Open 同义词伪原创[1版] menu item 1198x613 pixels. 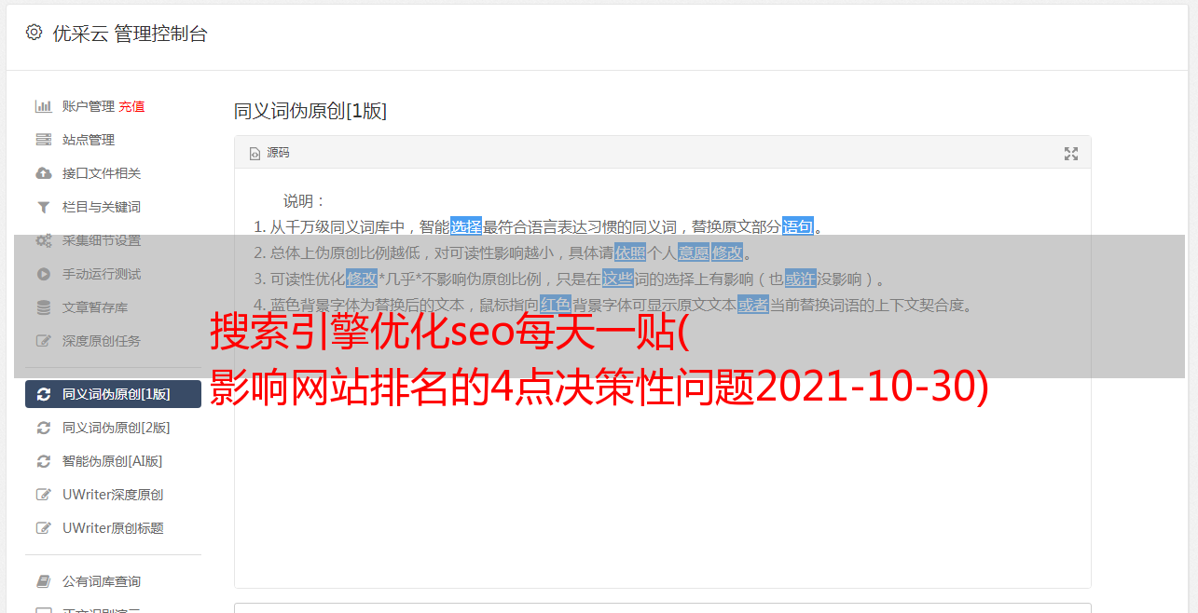(113, 394)
